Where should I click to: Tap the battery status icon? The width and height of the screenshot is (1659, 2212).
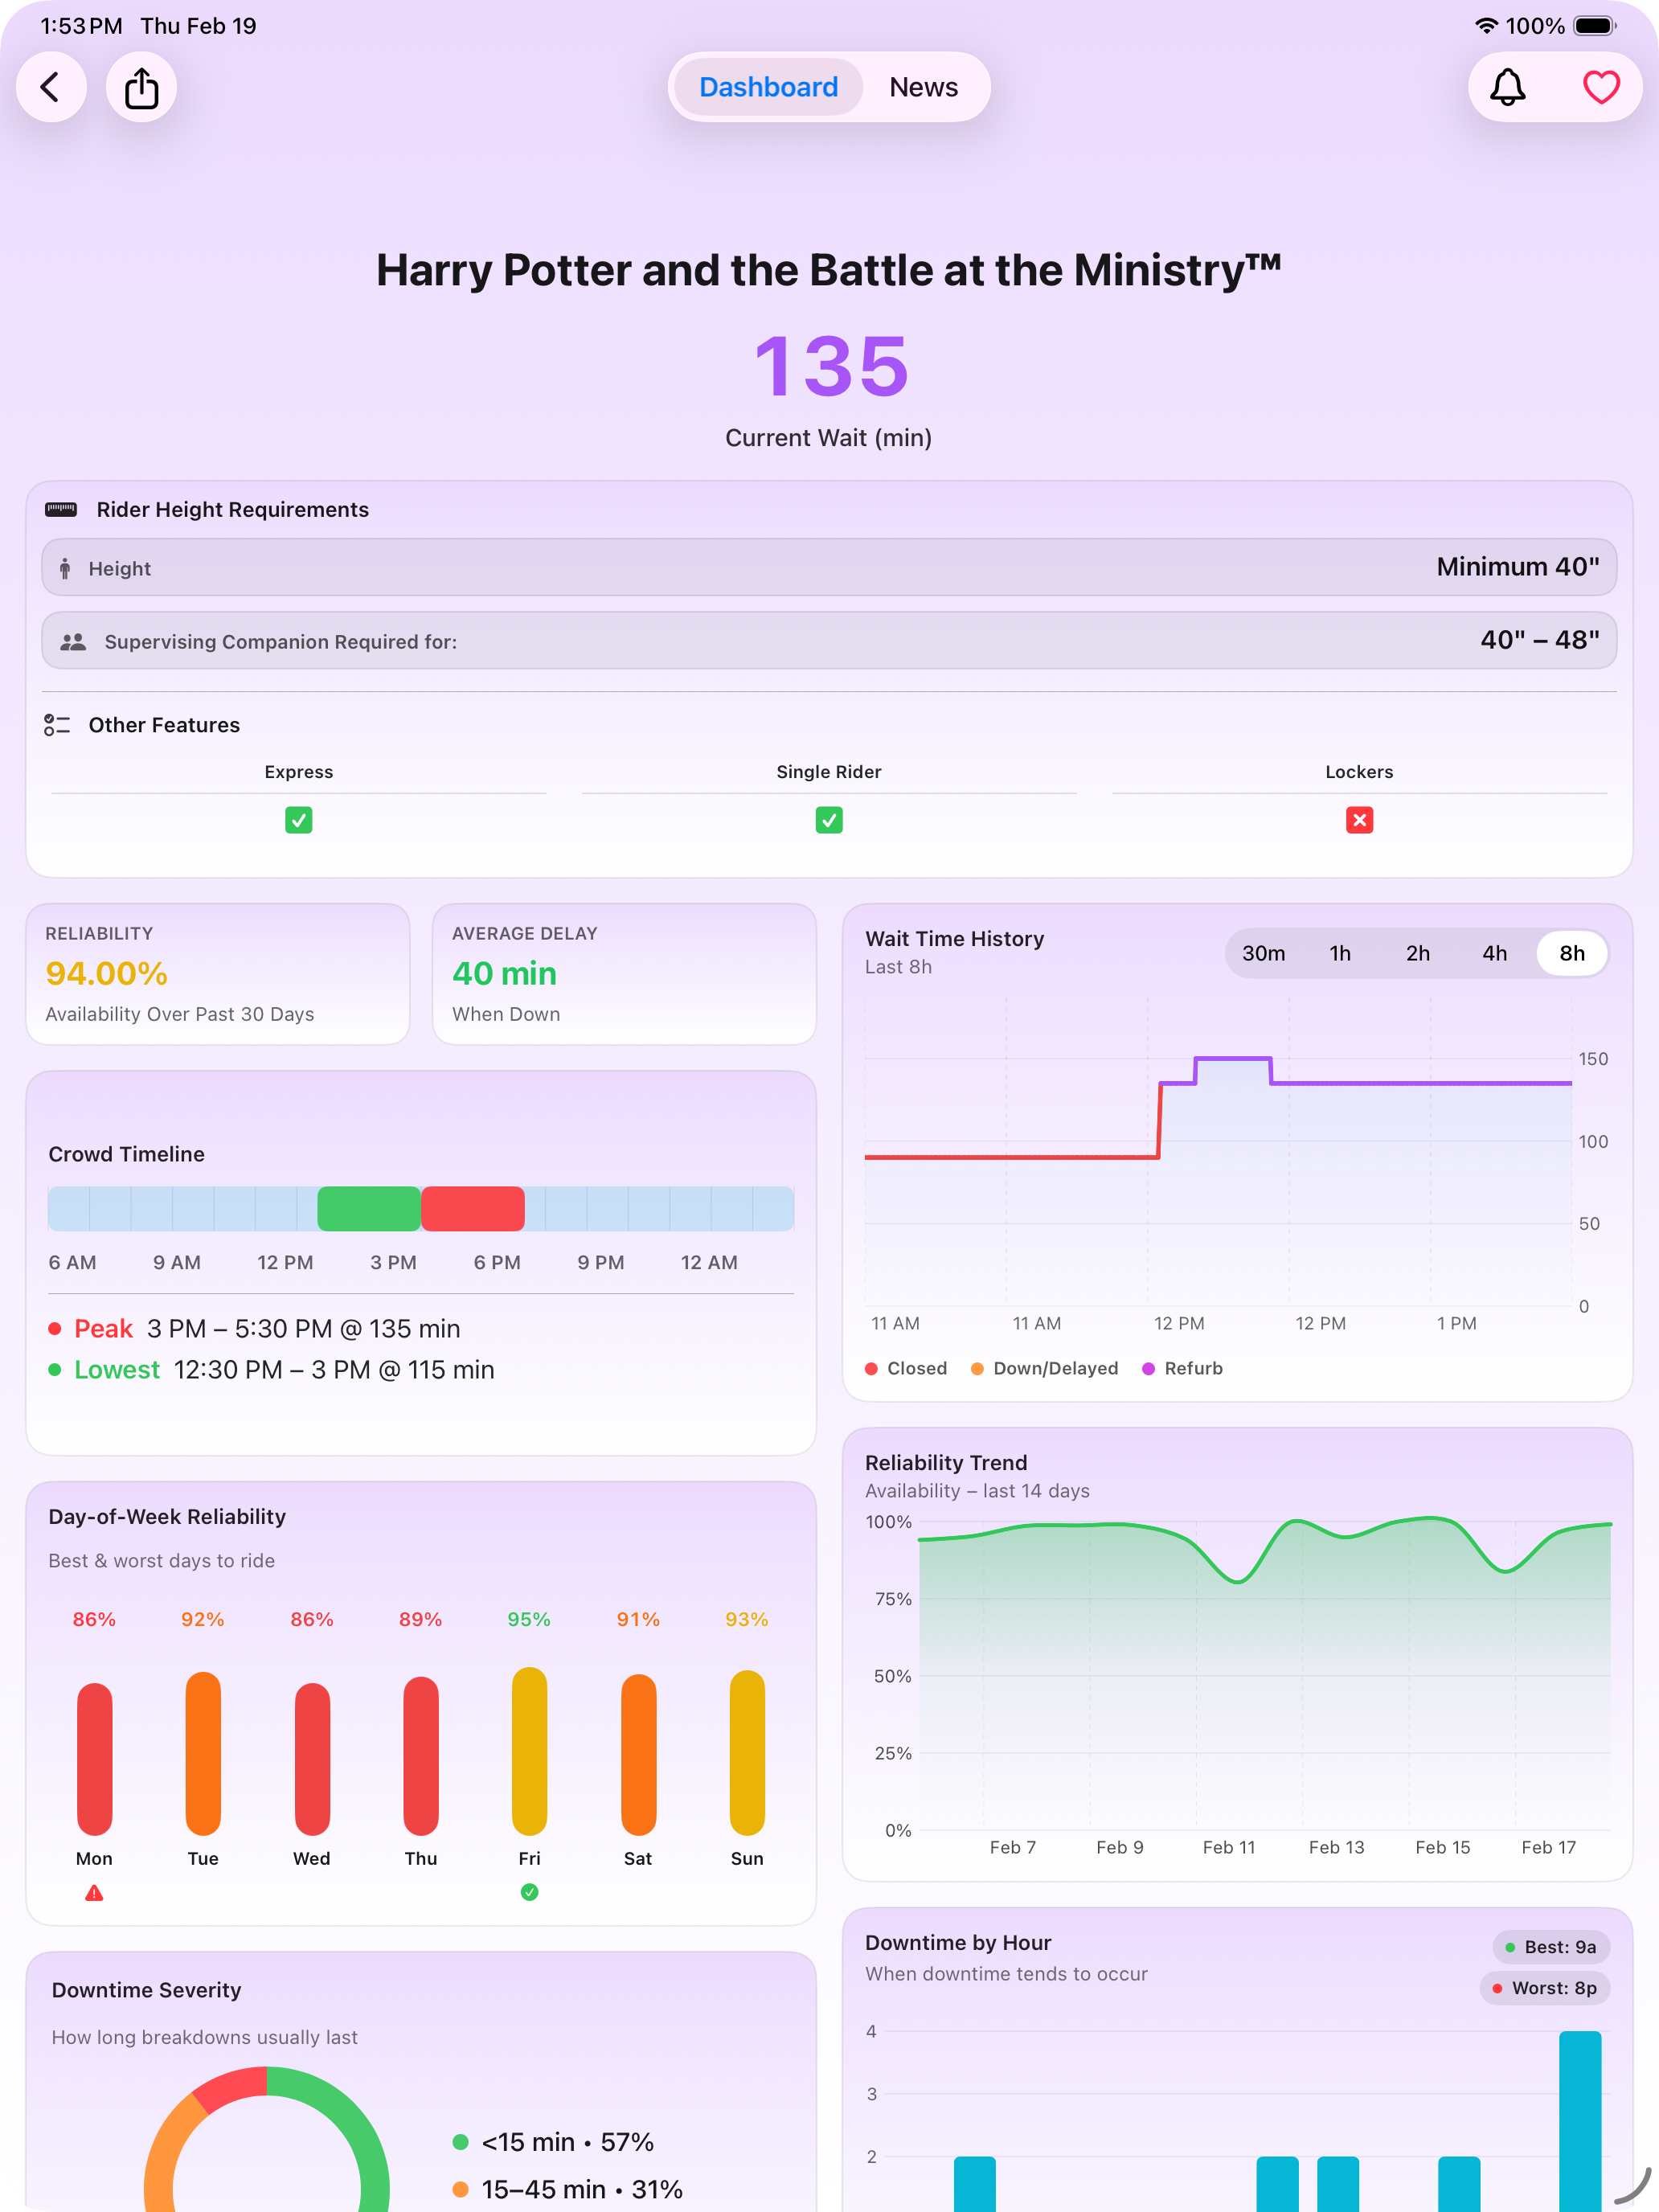pyautogui.click(x=1595, y=26)
